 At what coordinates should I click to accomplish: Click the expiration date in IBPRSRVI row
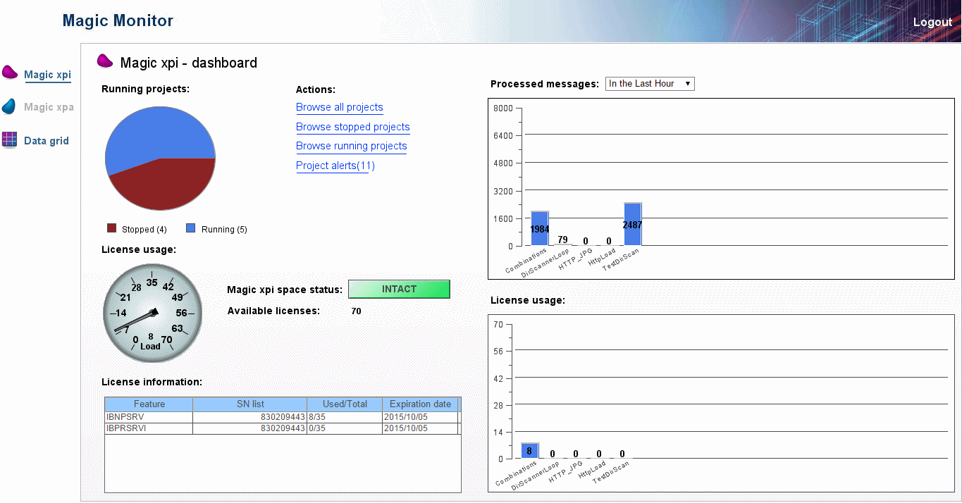(x=420, y=428)
